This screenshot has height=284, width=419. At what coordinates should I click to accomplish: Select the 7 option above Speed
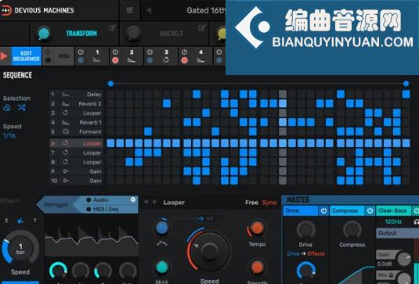tap(34, 221)
